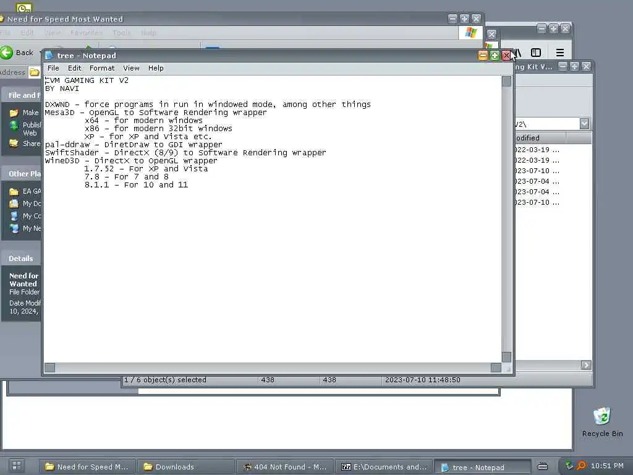This screenshot has height=475, width=633.
Task: Open the Notepad Edit menu
Action: pyautogui.click(x=74, y=68)
